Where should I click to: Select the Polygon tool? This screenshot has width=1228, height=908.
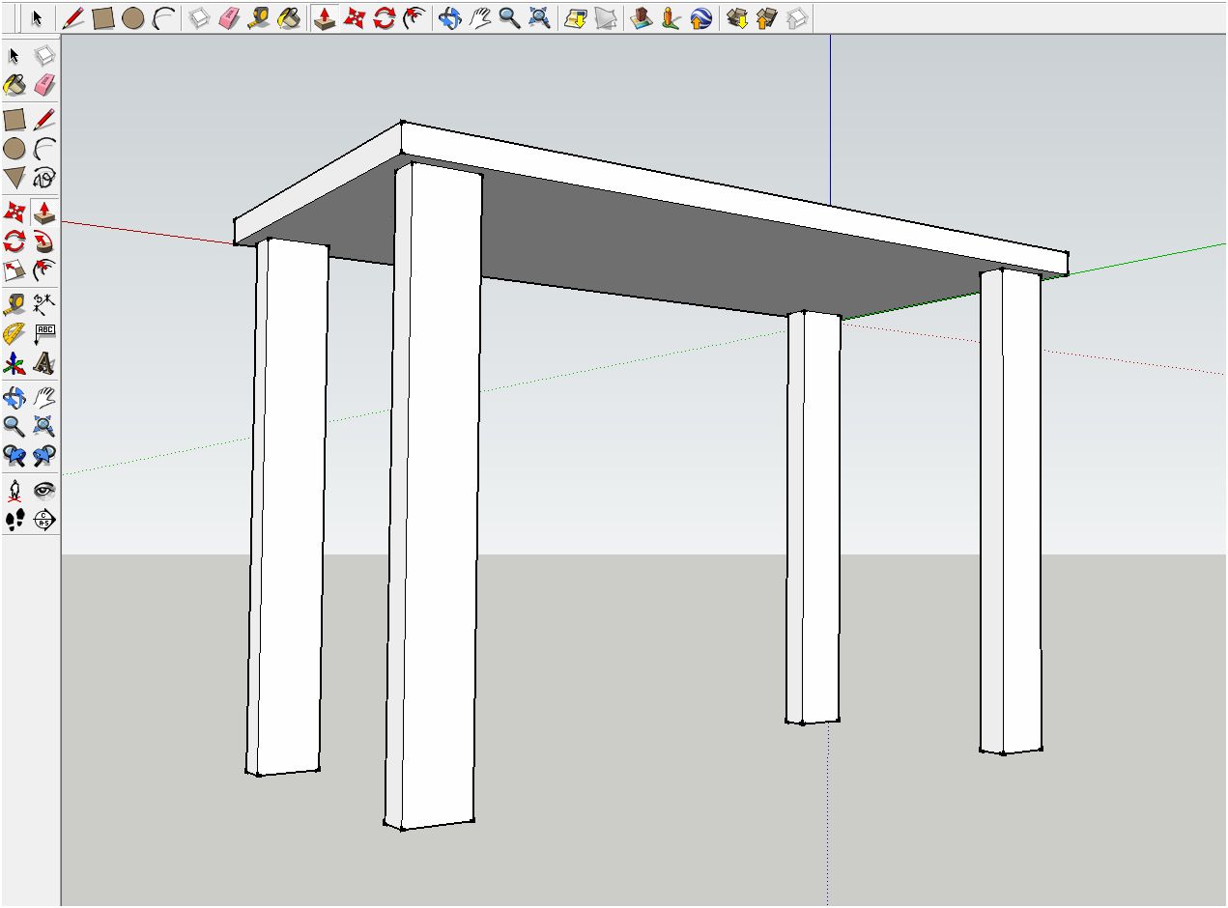14,178
